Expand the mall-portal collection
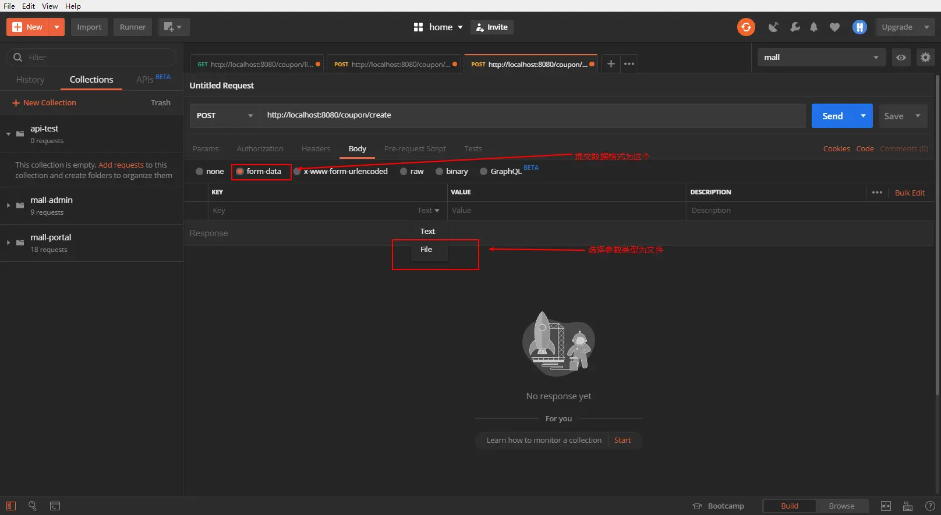The height and width of the screenshot is (515, 941). [8, 243]
